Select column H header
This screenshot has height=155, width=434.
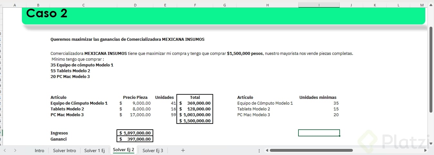point(267,5)
